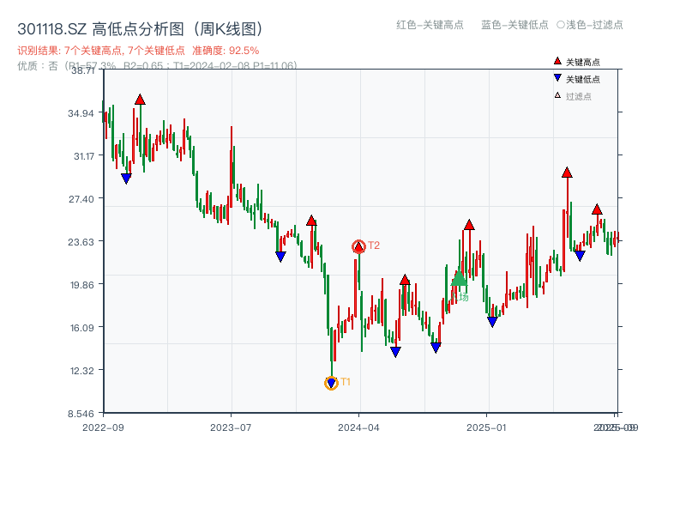Click the 准确度: 92.5% accuracy text
The width and height of the screenshot is (686, 515).
(x=226, y=51)
